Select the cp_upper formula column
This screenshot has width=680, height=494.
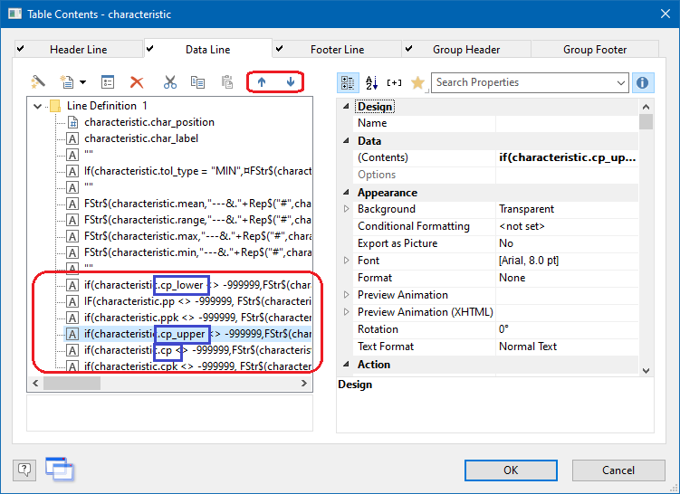pos(197,334)
